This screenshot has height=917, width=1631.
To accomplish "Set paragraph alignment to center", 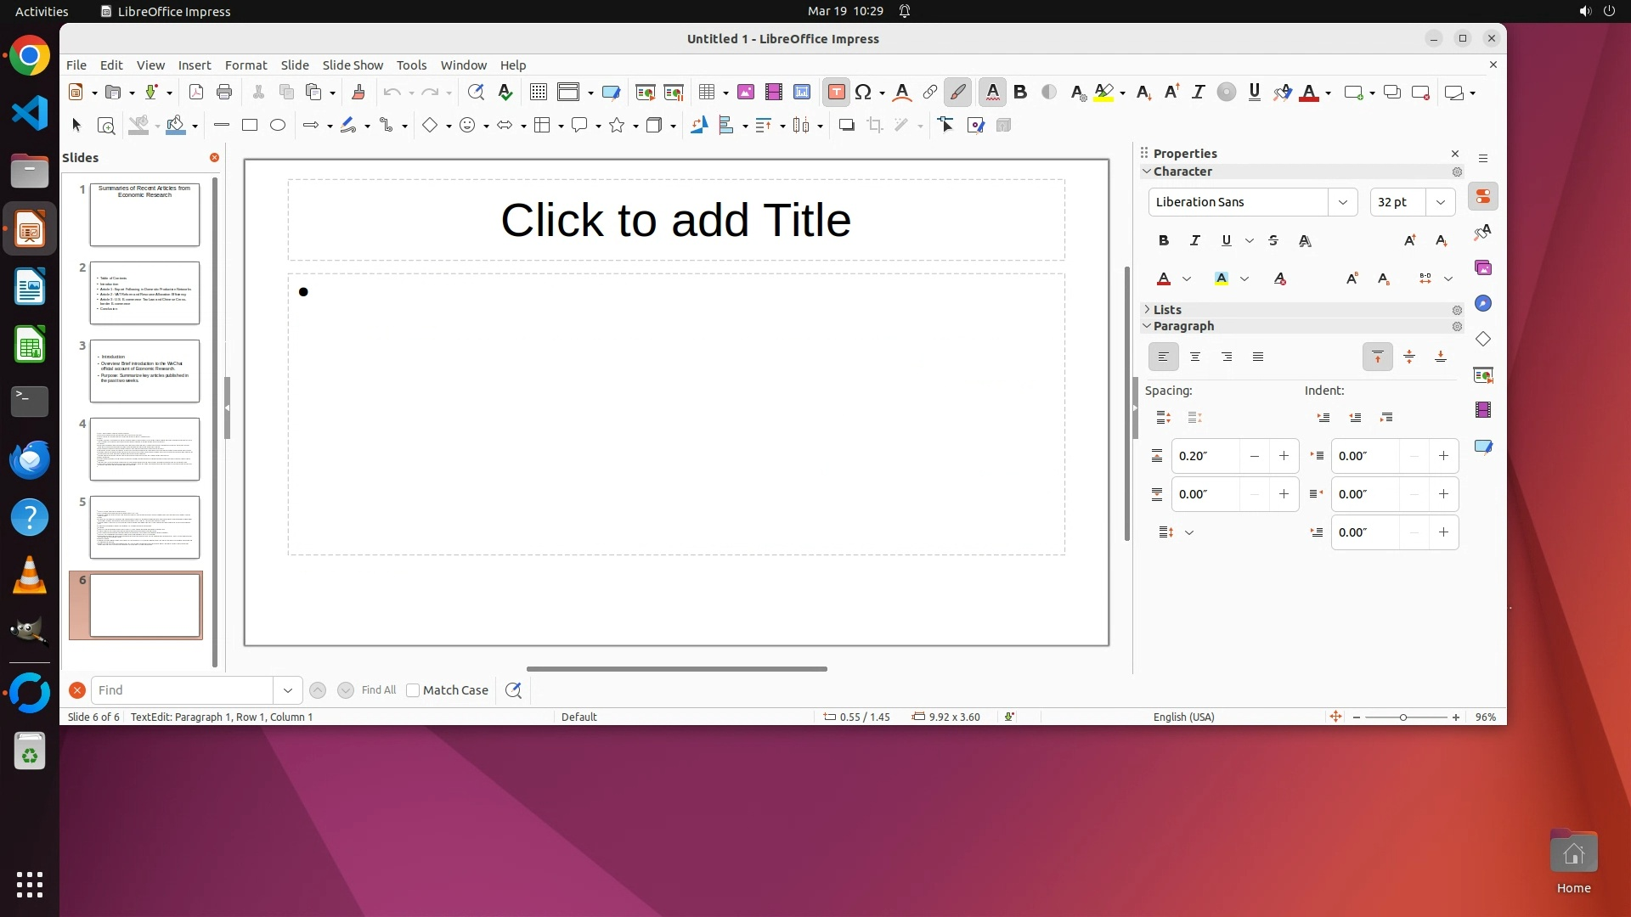I will pos(1195,357).
